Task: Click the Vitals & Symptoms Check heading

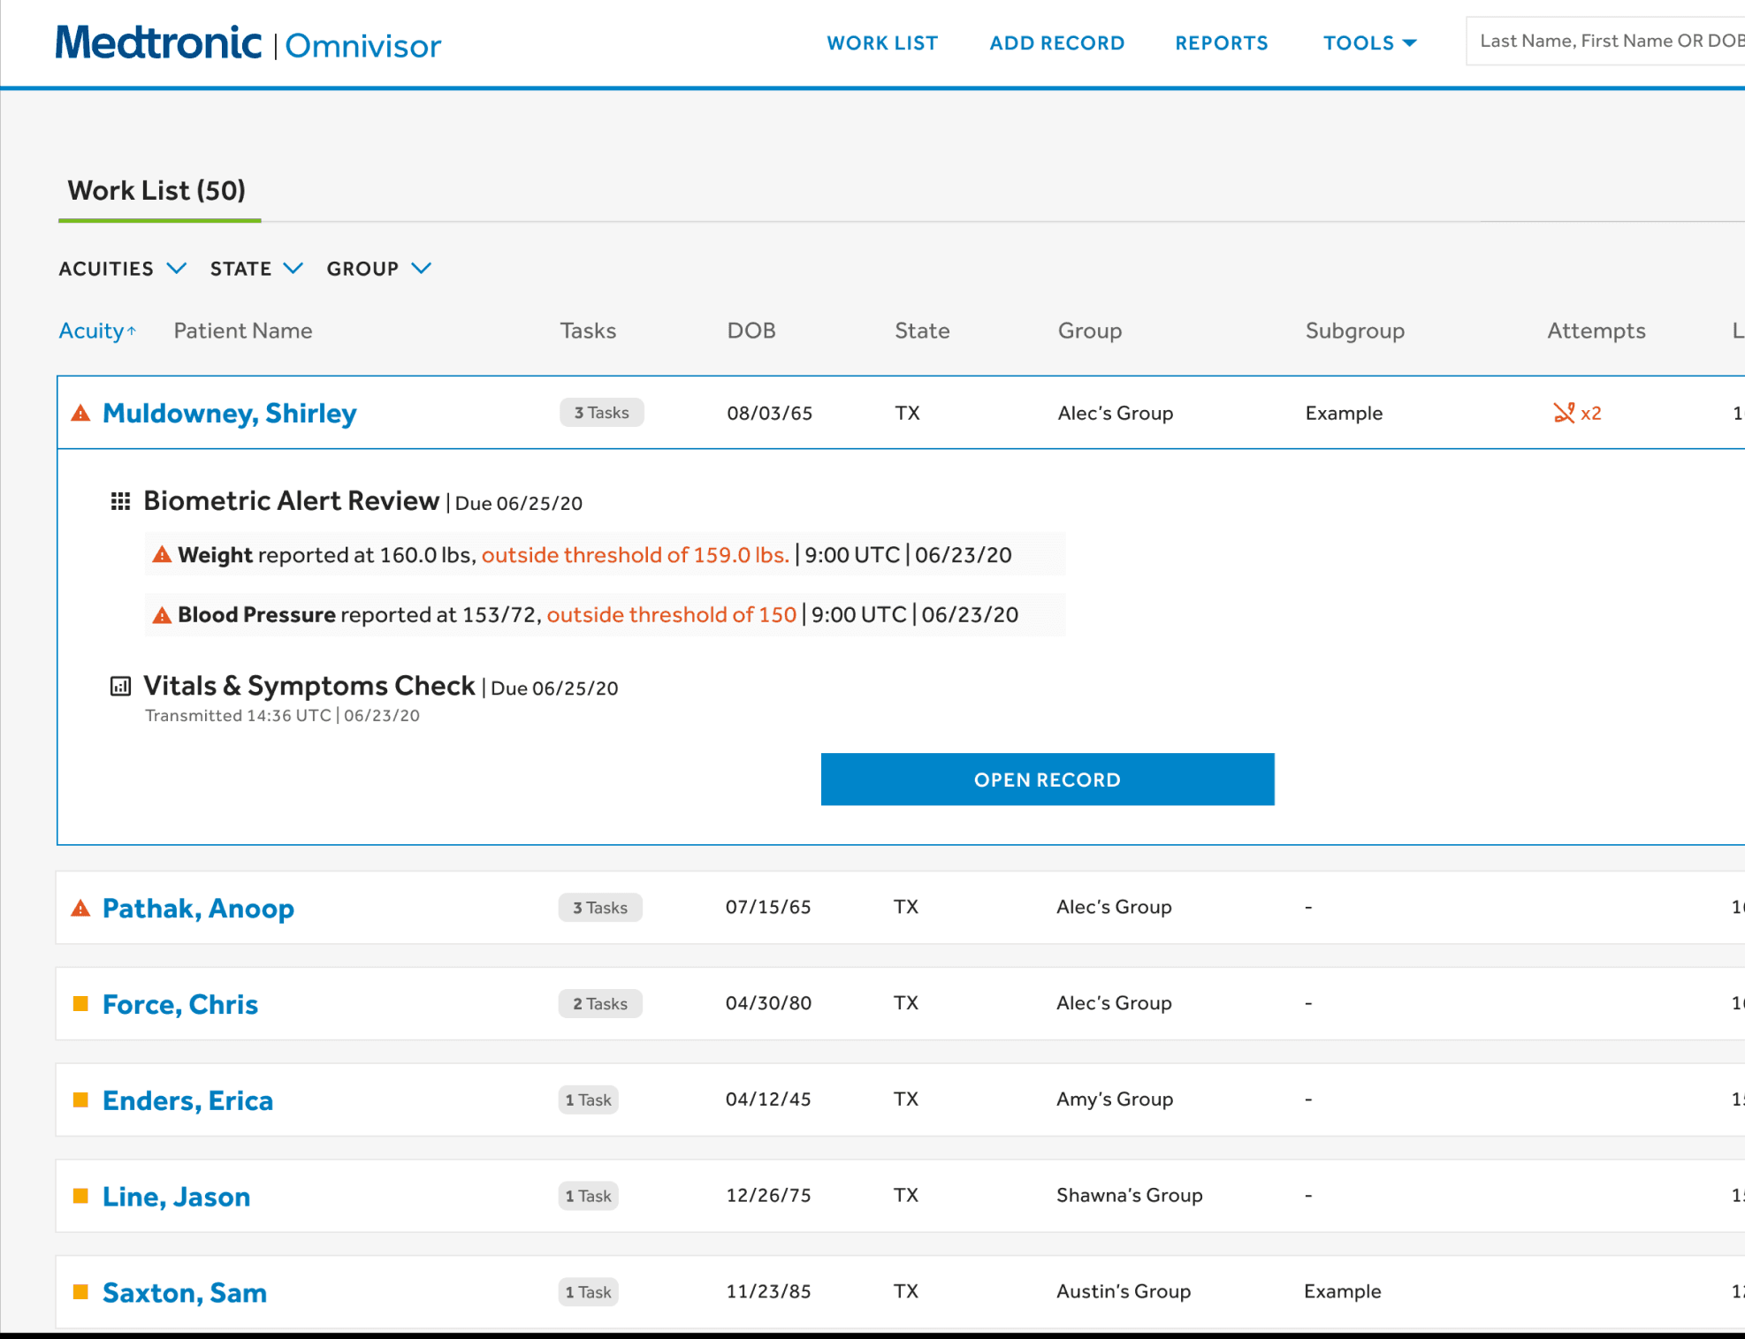Action: click(309, 686)
